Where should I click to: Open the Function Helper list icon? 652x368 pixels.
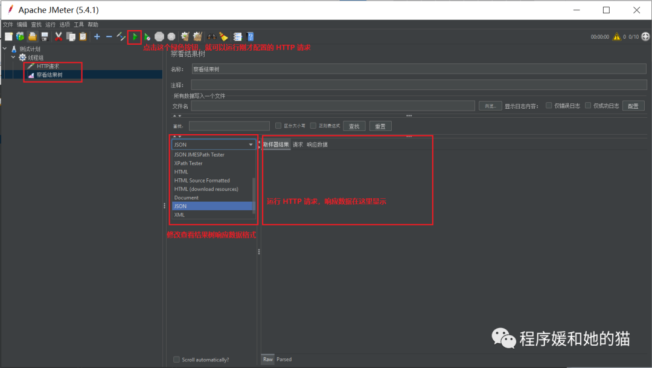(x=238, y=37)
